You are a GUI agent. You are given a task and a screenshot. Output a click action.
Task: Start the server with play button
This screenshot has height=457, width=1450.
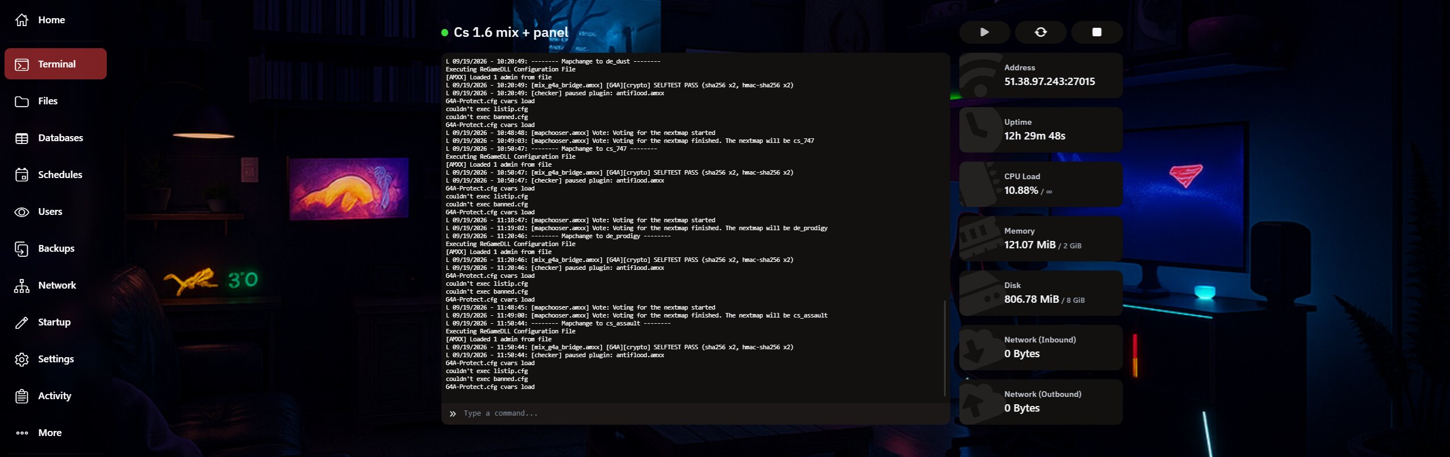[x=984, y=32]
